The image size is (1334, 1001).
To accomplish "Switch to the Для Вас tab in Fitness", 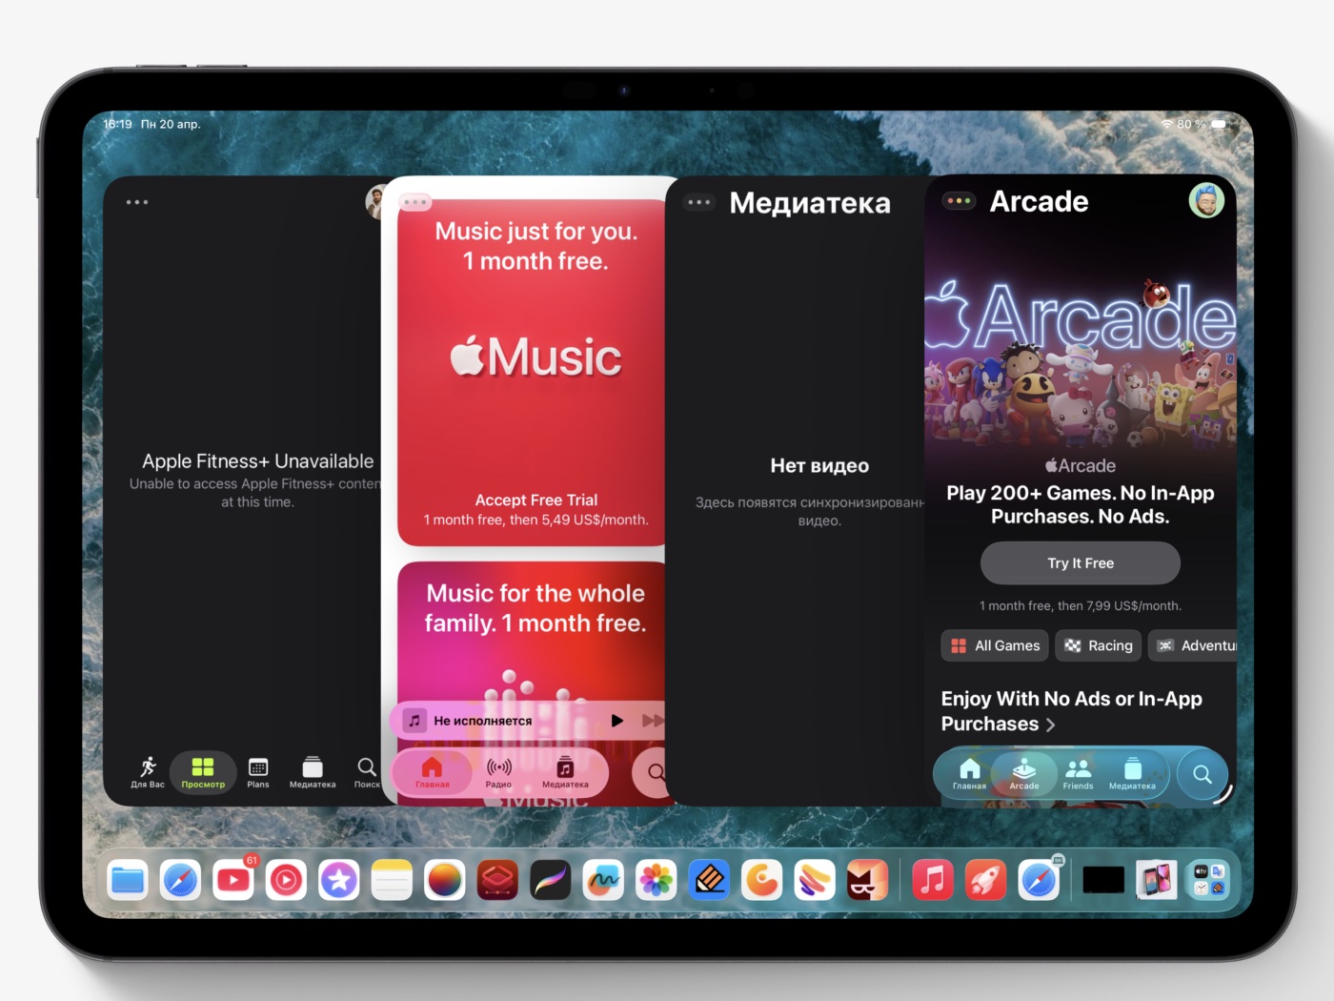I will [x=148, y=772].
